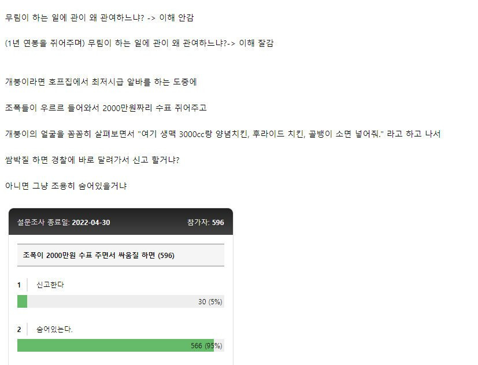The width and height of the screenshot is (478, 365).
Task: Select poll option 숨어있는다.
Action: tap(54, 329)
